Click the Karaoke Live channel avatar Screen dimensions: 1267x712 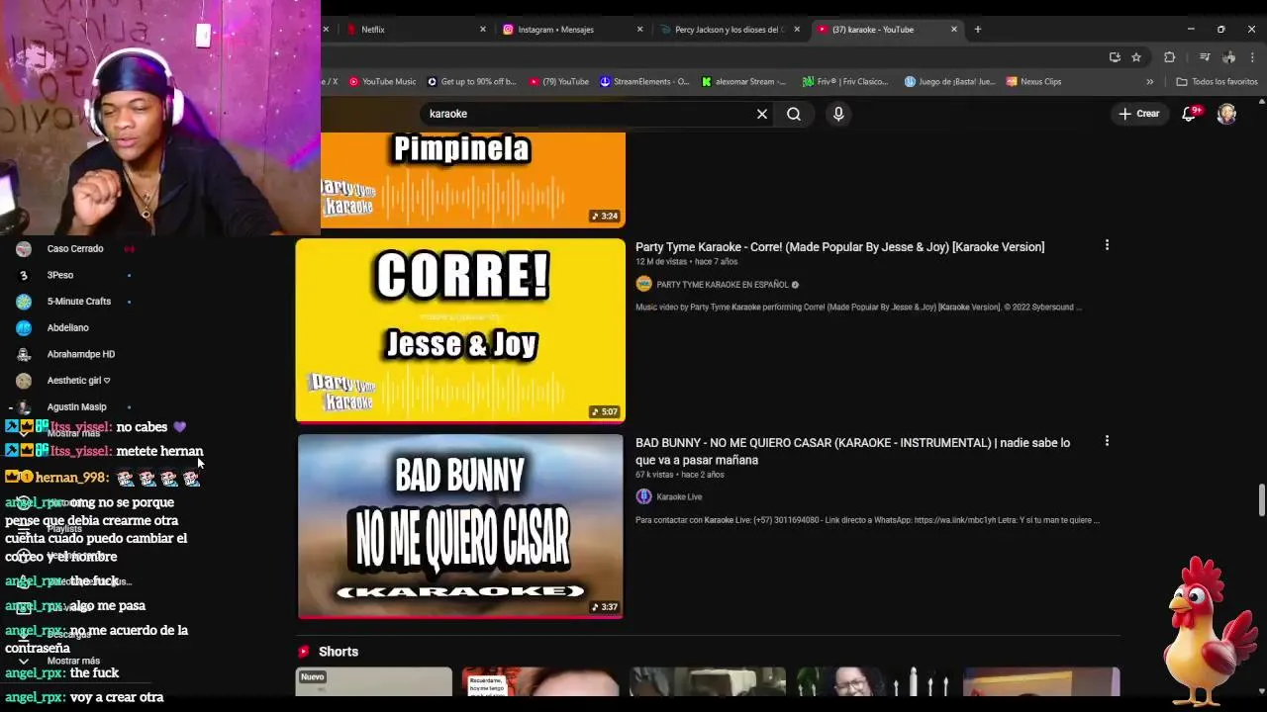coord(643,497)
